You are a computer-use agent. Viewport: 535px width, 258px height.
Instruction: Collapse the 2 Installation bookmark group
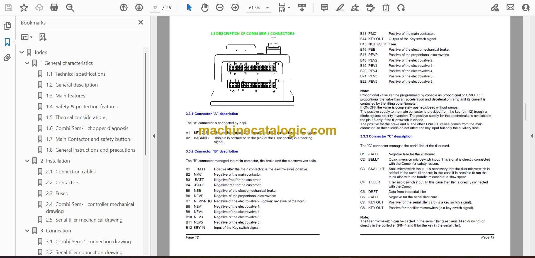pos(27,161)
